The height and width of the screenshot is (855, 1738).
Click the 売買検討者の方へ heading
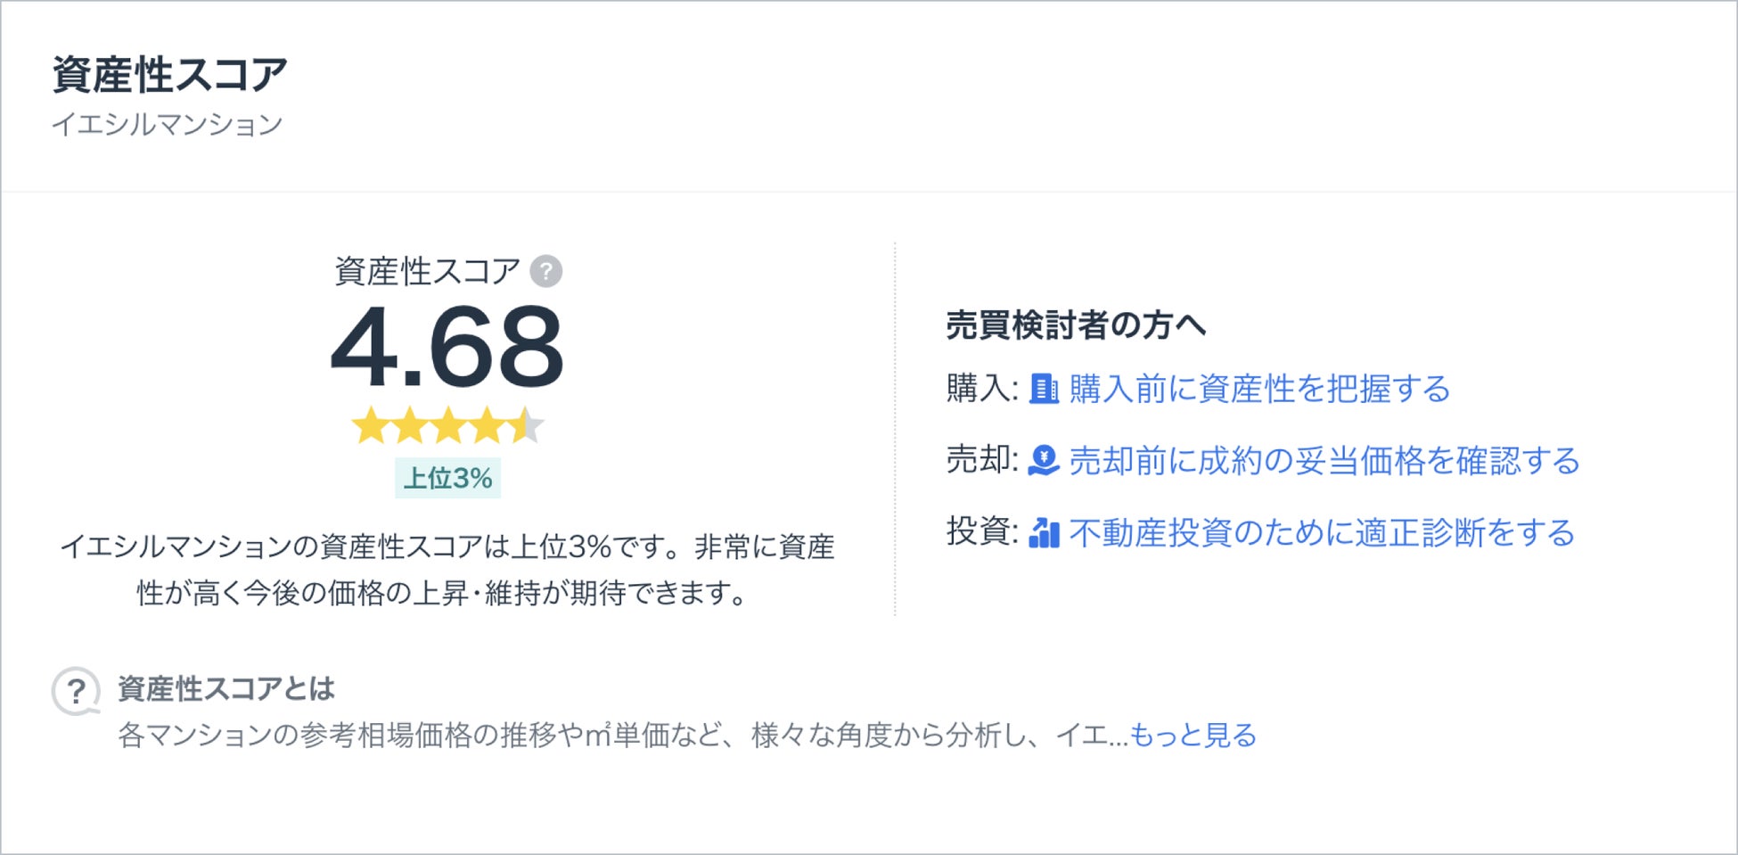[1076, 325]
